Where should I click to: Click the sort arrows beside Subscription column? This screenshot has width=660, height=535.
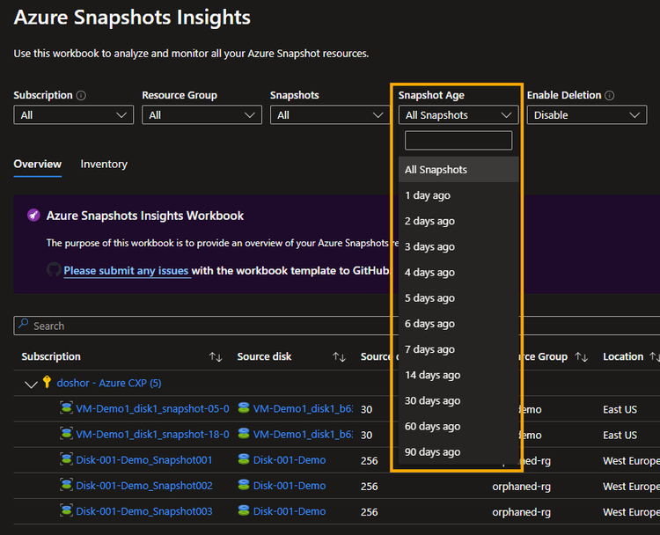point(216,356)
